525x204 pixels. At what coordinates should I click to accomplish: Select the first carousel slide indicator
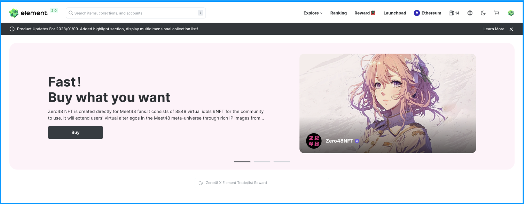tap(242, 162)
